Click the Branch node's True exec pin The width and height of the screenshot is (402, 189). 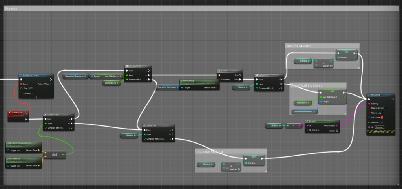pos(241,75)
